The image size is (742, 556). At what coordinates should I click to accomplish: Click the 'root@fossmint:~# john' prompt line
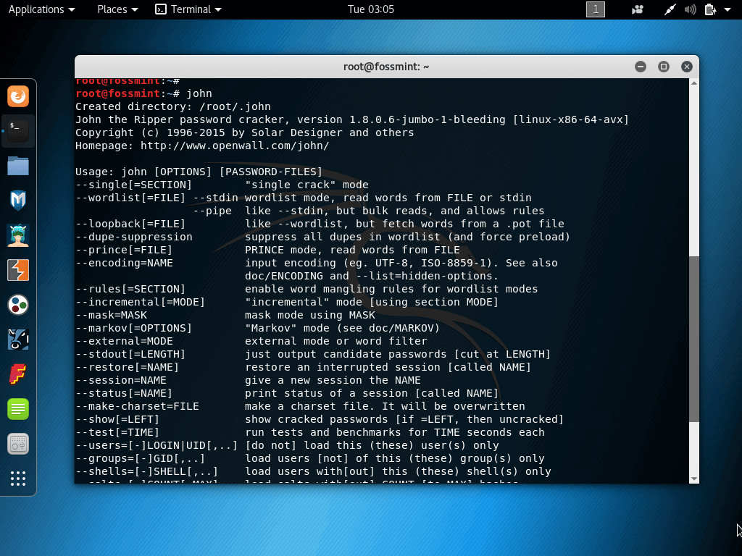tap(143, 93)
